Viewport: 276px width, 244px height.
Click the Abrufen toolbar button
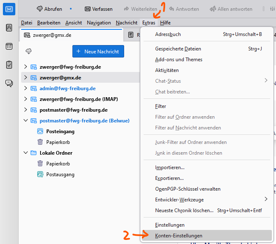49,9
